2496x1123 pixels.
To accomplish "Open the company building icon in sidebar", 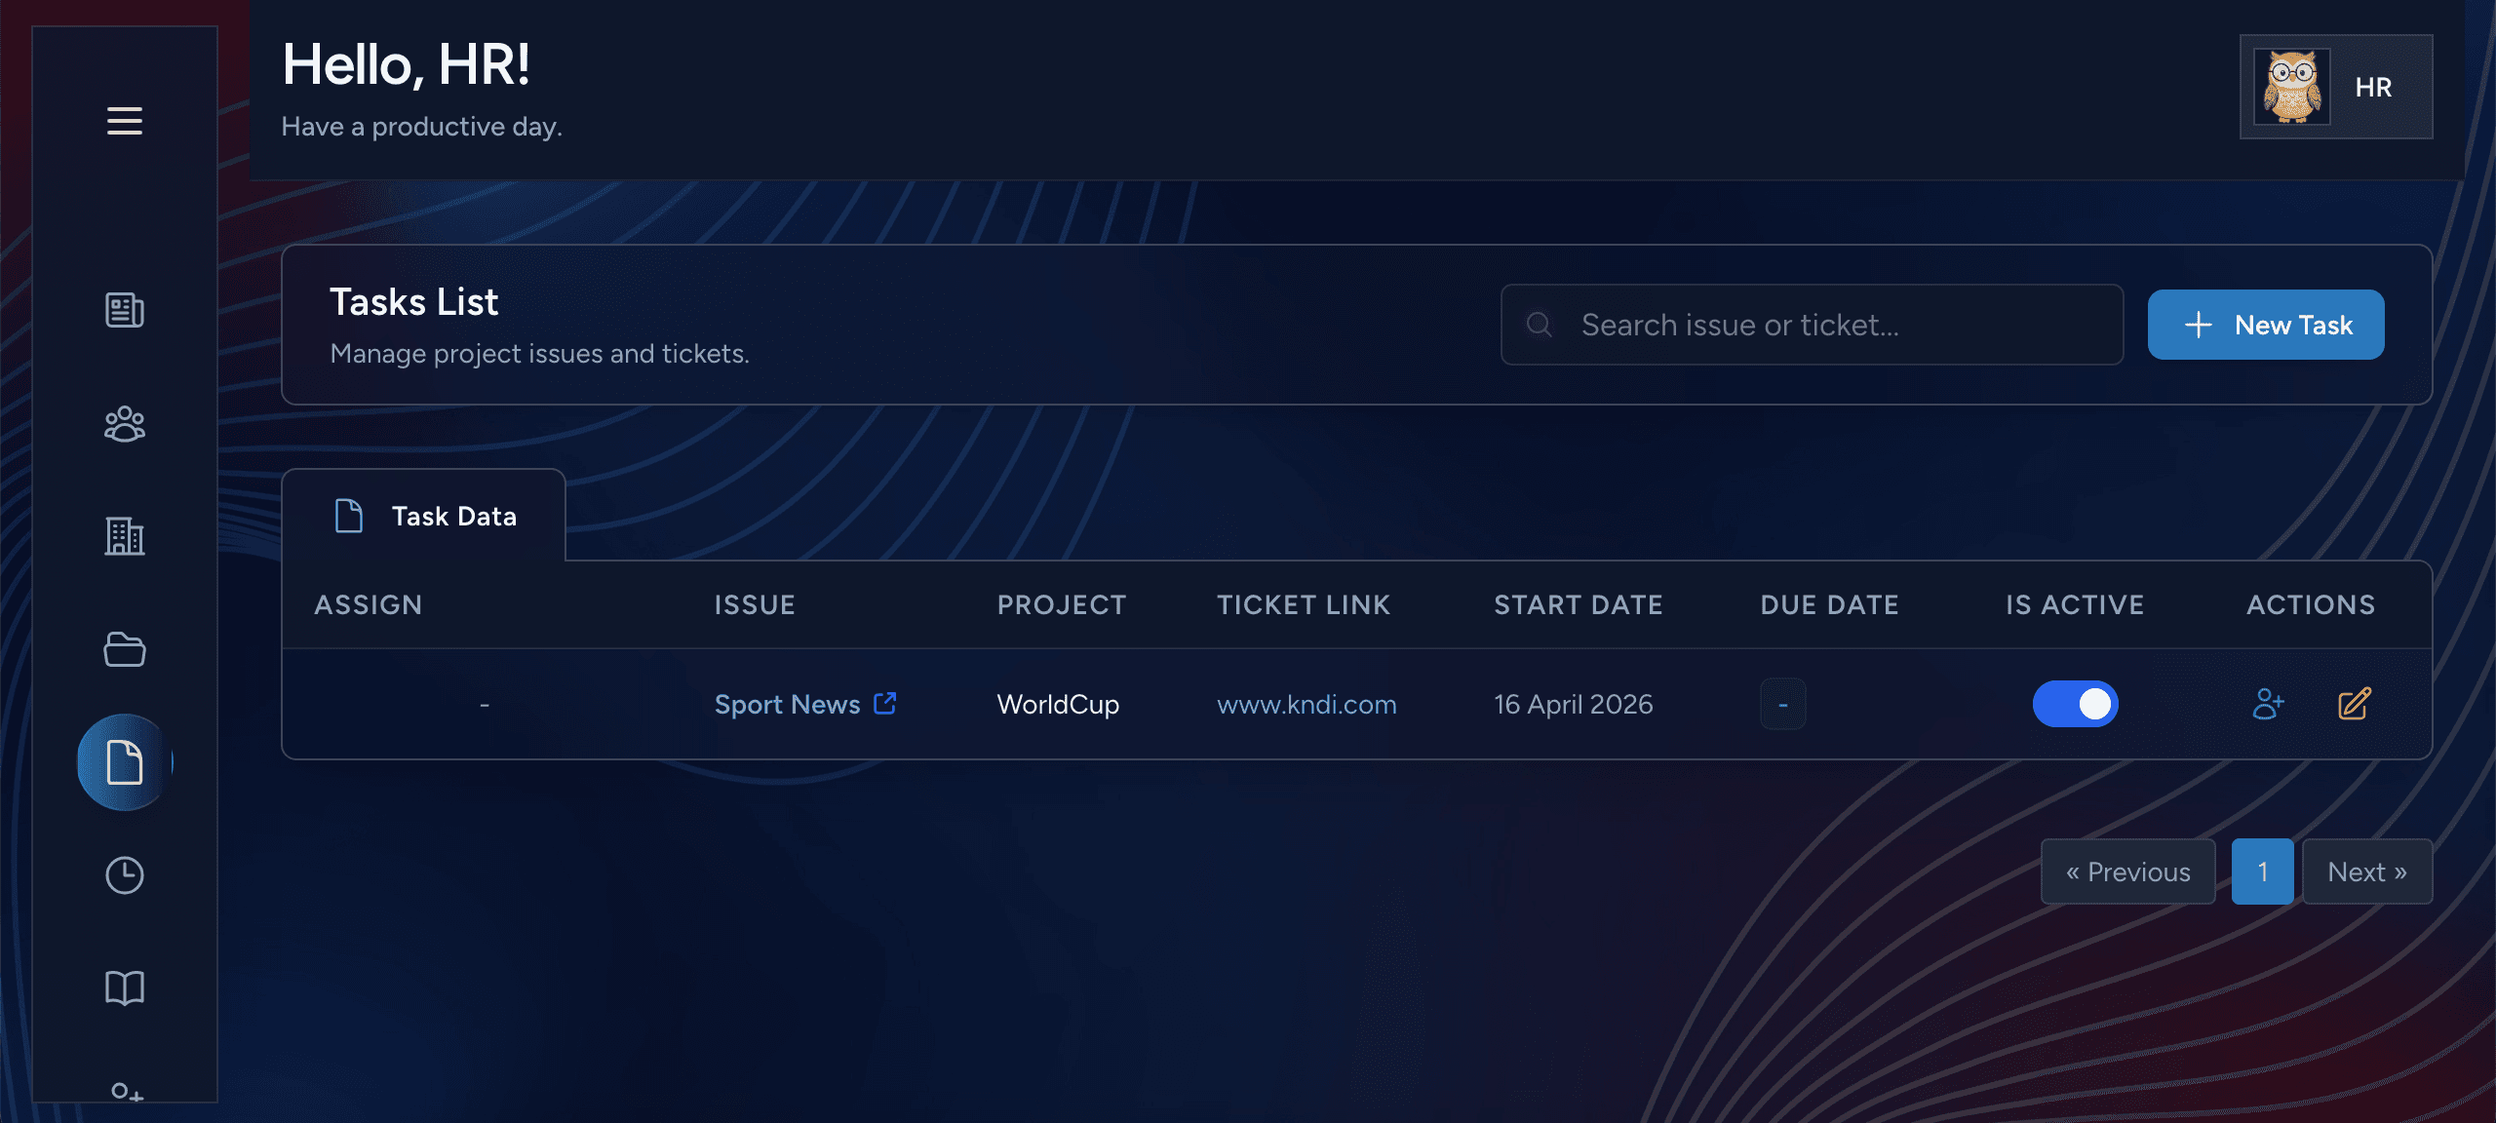I will pos(125,536).
